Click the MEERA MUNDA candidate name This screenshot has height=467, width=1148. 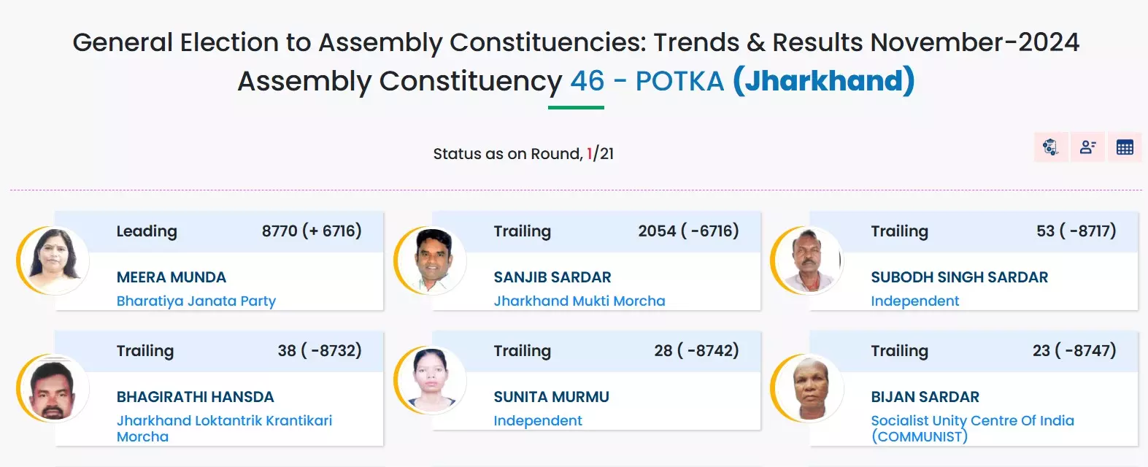tap(172, 277)
